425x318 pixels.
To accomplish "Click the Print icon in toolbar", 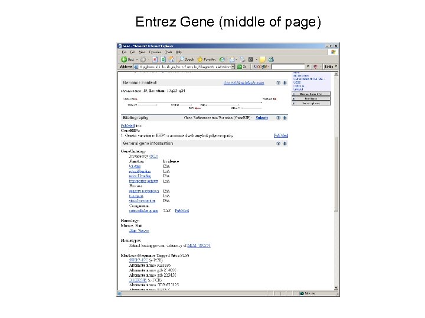I will point(242,59).
